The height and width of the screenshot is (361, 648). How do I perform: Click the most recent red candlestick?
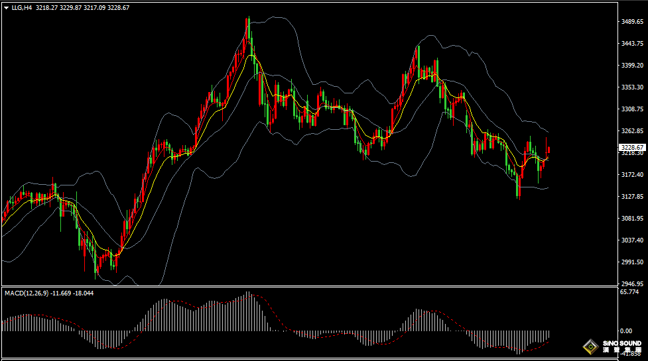549,151
